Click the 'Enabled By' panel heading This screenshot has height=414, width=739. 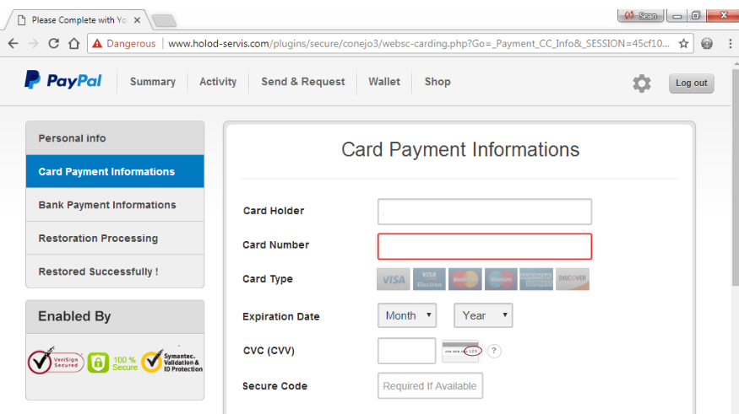coord(74,316)
